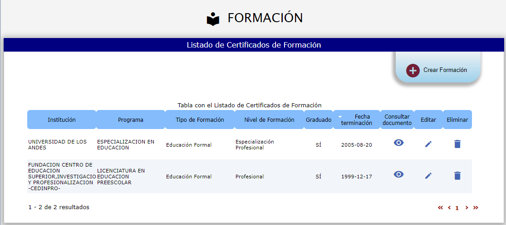Screen dimensions: 506x225
Task: Select the FUNDACION CENTRO DE EDUCACION SUPERIOR cell
Action: pyautogui.click(x=62, y=177)
